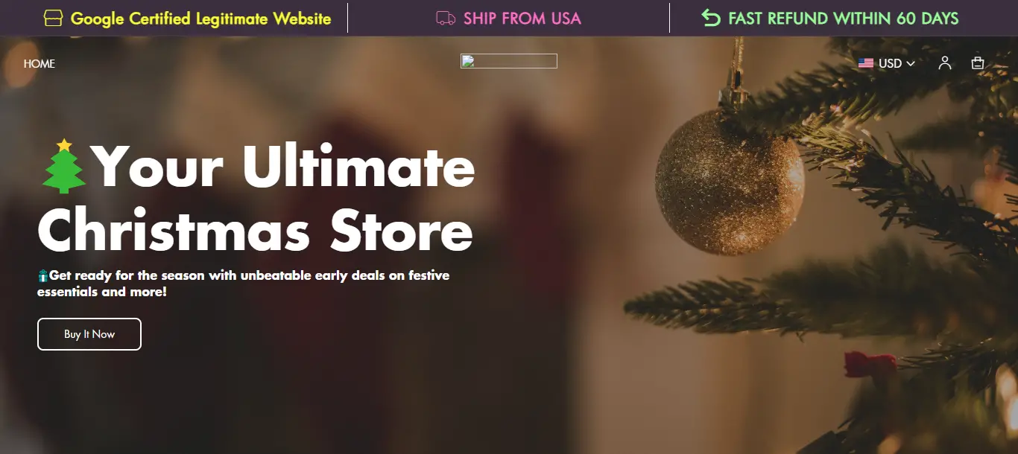The height and width of the screenshot is (454, 1018).
Task: Open the user account icon
Action: click(x=945, y=63)
